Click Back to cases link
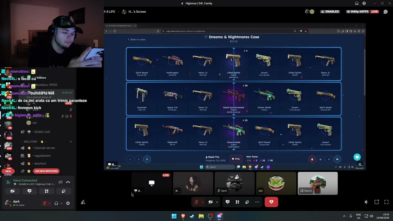The image size is (393, 221). pos(137,40)
